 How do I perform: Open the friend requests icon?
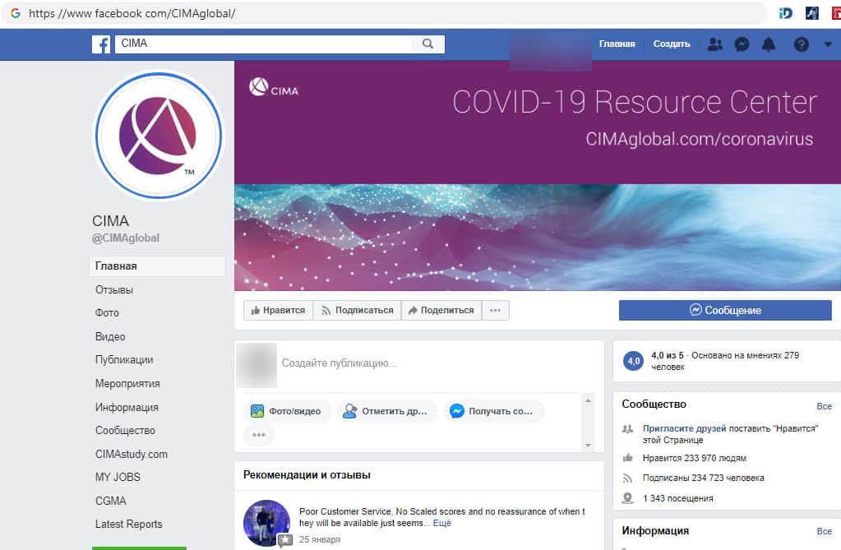coord(714,44)
